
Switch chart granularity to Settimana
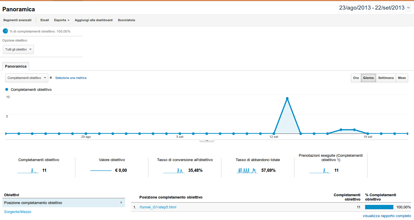(386, 78)
